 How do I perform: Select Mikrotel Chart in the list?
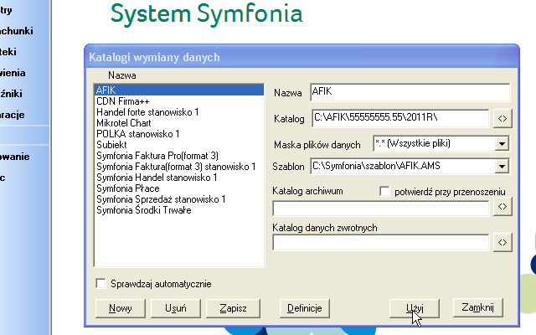pyautogui.click(x=179, y=123)
